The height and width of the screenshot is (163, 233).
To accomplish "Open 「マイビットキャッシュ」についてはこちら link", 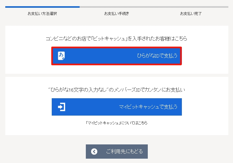I will [116, 123].
